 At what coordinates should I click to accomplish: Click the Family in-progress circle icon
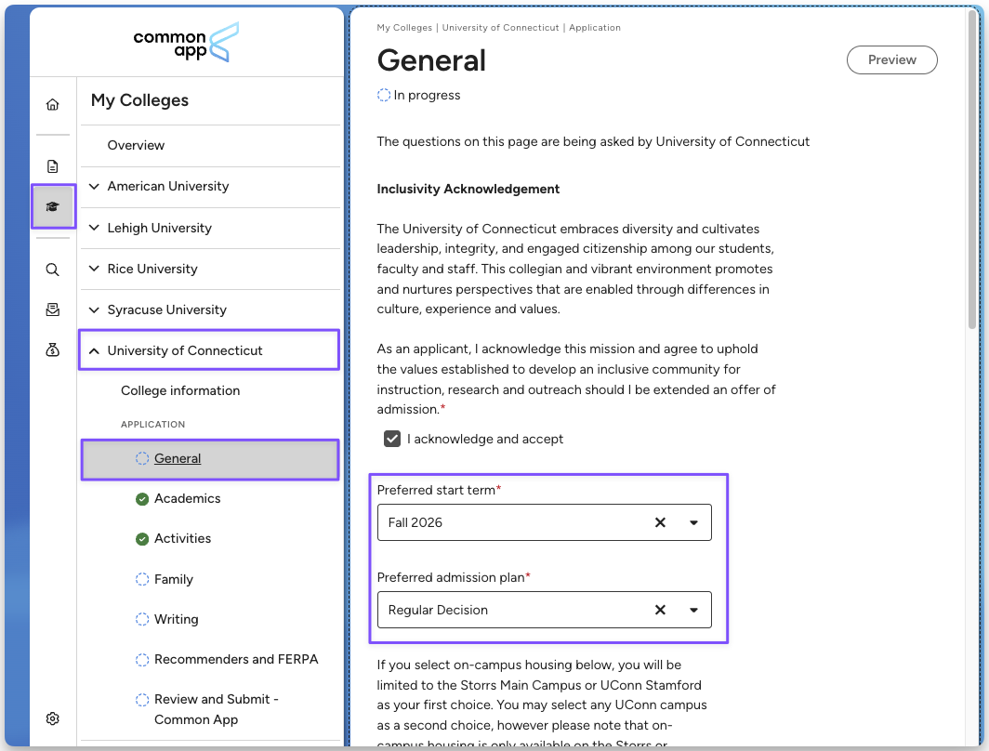pyautogui.click(x=142, y=579)
